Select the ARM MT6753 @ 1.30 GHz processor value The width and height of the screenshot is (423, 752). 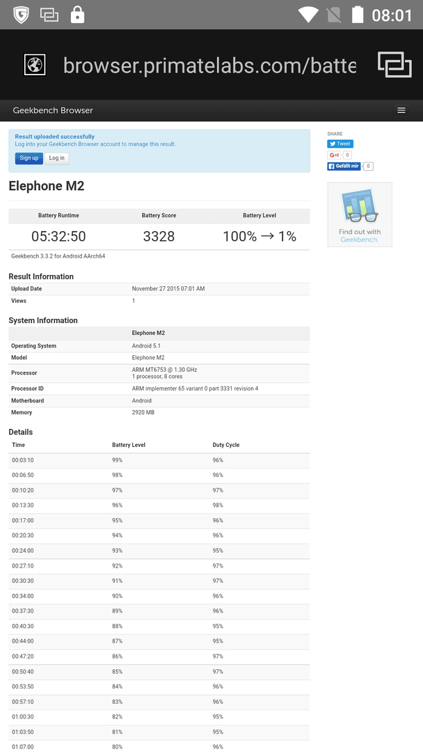click(x=164, y=370)
